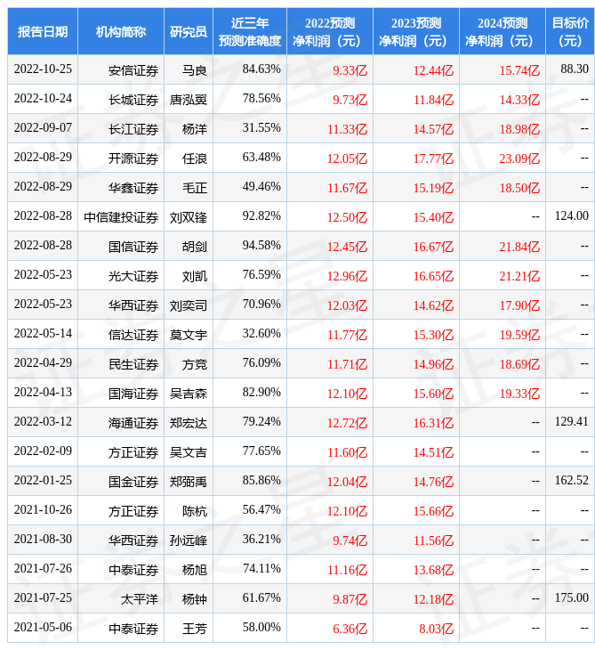This screenshot has width=595, height=650.
Task: Click the 2024预测净利润 column header
Action: [x=503, y=31]
